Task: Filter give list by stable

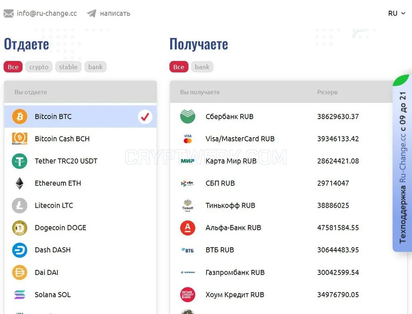Action: [68, 67]
